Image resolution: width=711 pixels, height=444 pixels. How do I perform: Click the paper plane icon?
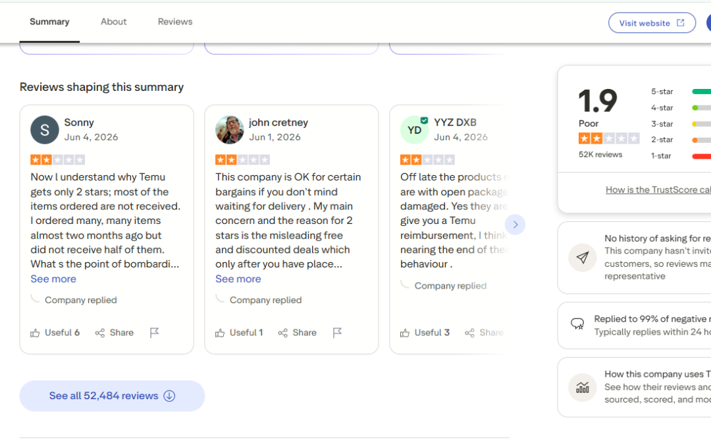[582, 258]
